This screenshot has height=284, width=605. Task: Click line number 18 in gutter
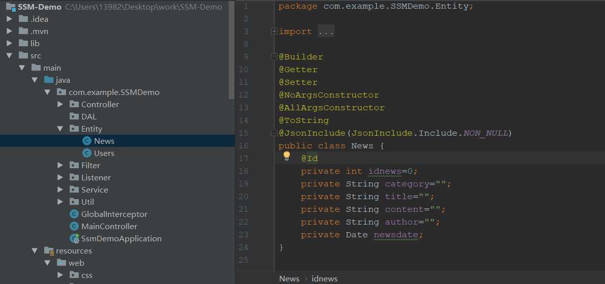243,171
